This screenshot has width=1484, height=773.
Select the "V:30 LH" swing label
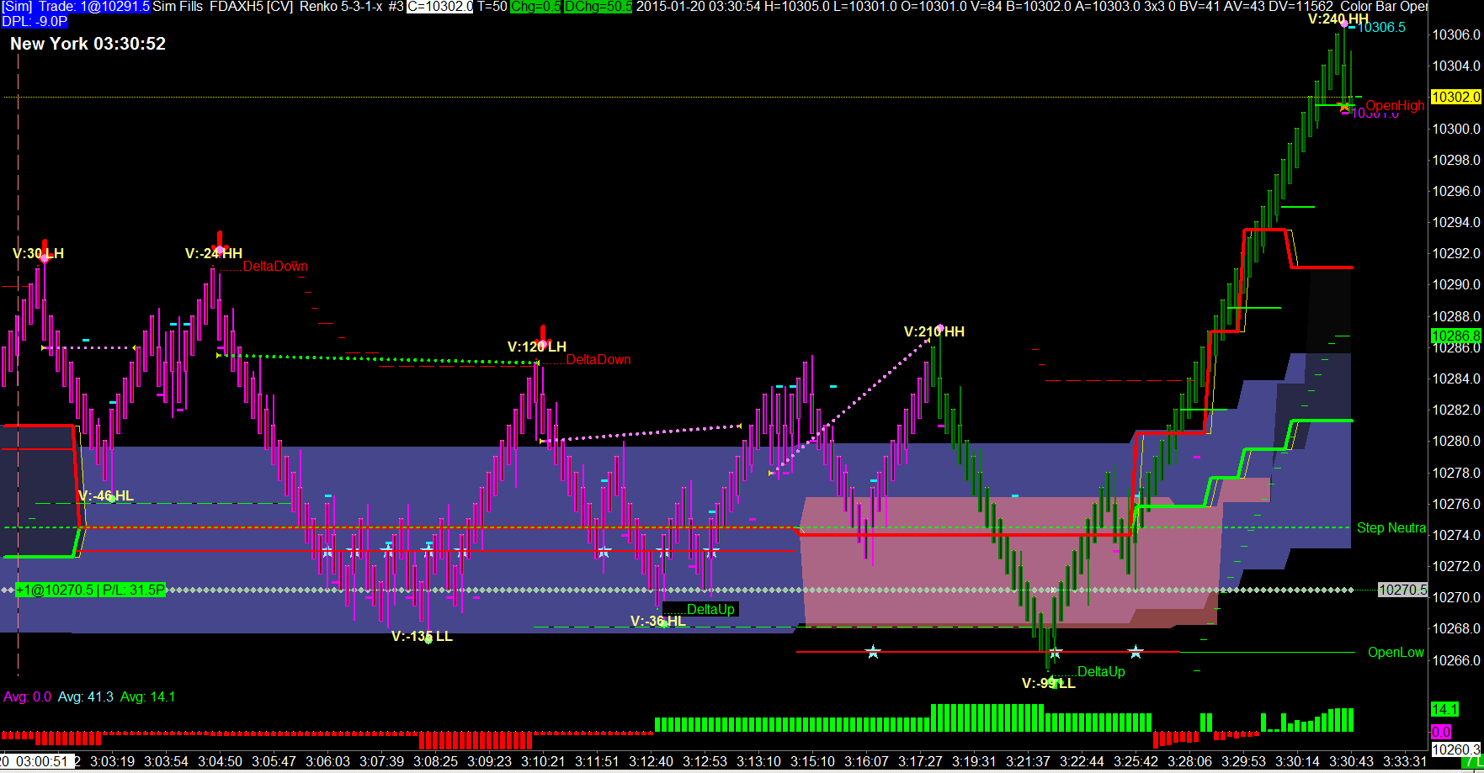(38, 253)
